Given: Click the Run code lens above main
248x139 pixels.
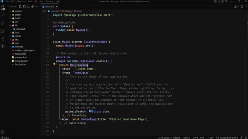Looking at the screenshot, I should point(55,22).
